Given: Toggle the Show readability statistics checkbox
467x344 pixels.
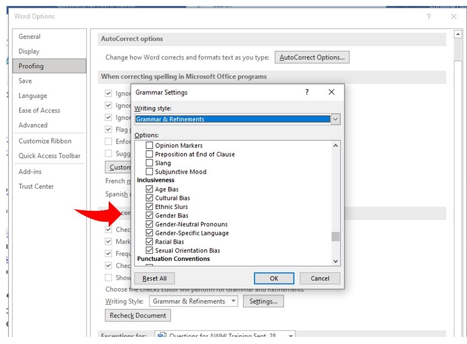Looking at the screenshot, I should click(108, 277).
